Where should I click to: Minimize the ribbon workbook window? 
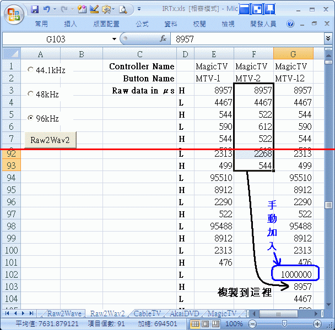[x=302, y=24]
